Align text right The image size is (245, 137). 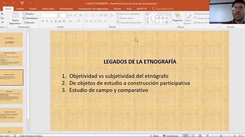[x=95, y=21]
